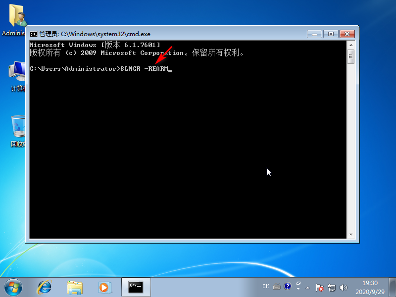Toggle the on-screen keyboard language bar icon
Viewport: 396px width, 297px height.
point(277,287)
